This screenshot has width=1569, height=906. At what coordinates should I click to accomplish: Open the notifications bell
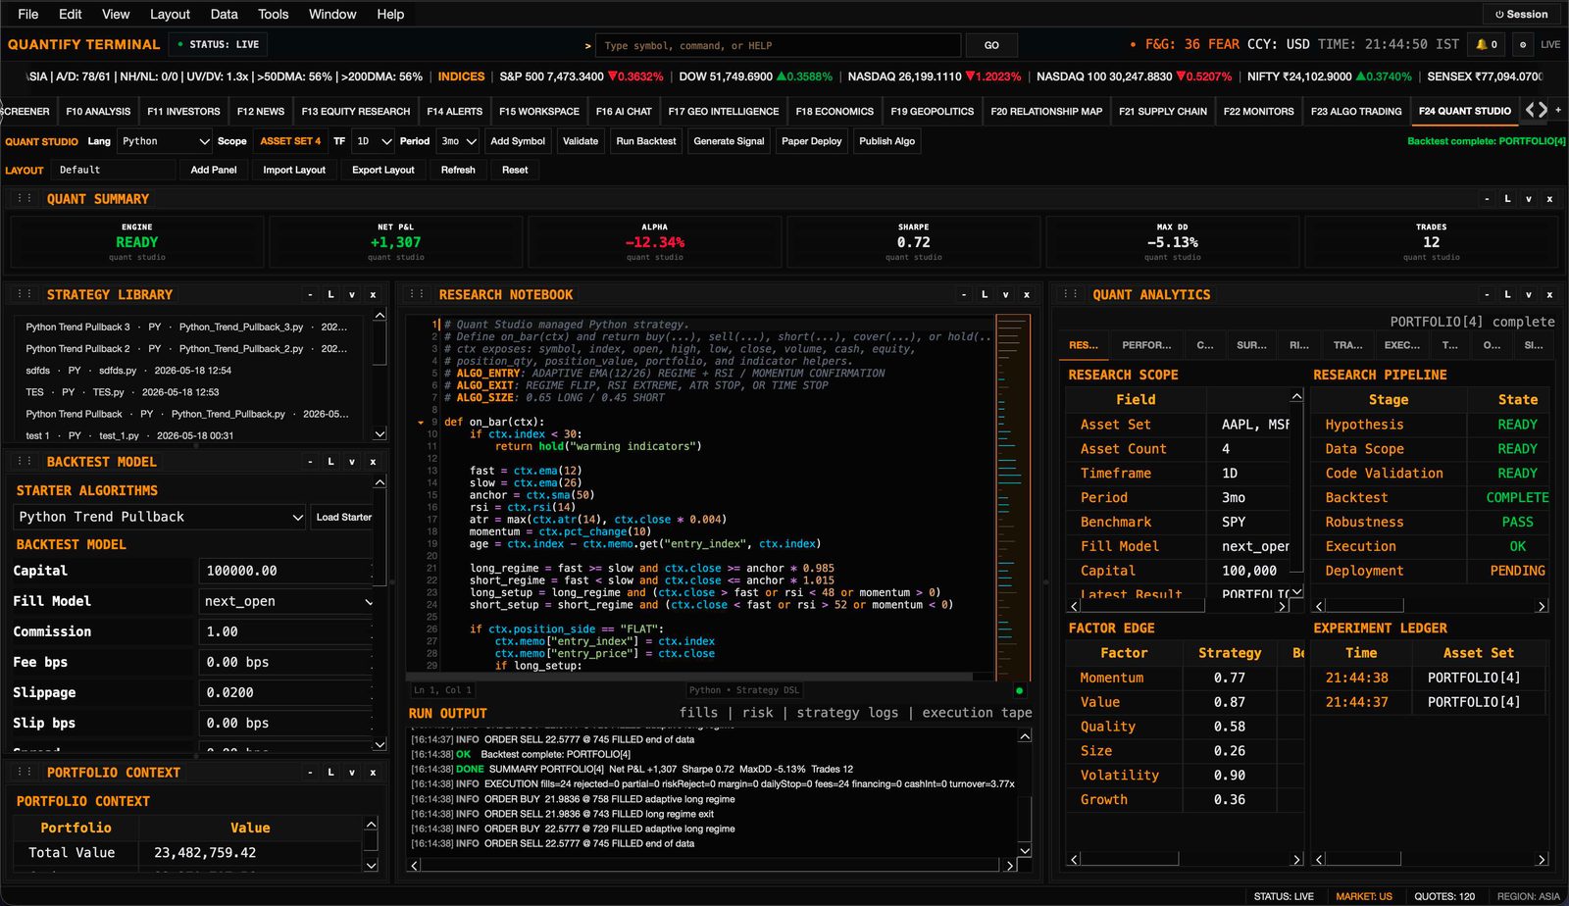1487,45
